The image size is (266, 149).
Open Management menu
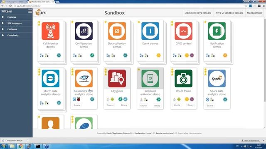coord(254,13)
